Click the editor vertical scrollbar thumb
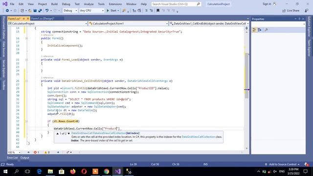Screen dimensions: 313x176 (x=246, y=76)
